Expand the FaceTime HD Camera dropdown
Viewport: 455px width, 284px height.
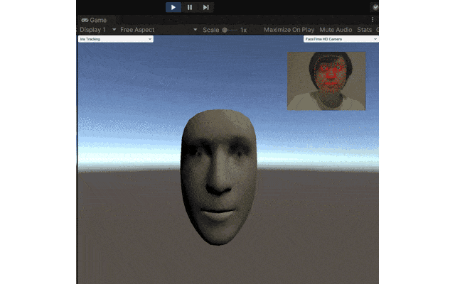tap(341, 39)
